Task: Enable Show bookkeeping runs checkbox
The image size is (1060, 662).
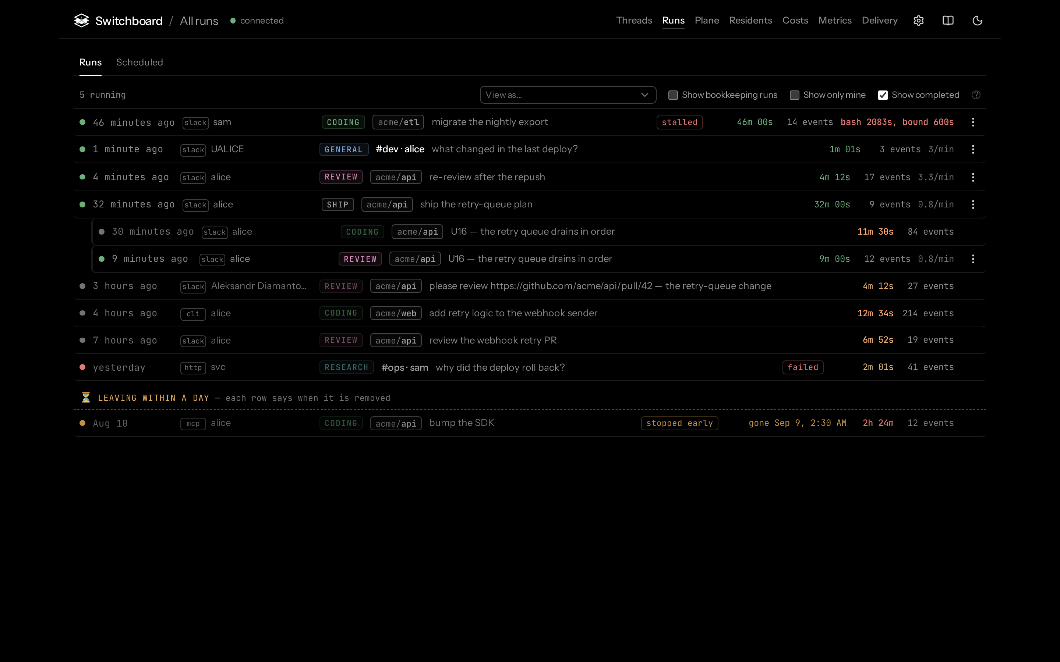Action: (673, 95)
